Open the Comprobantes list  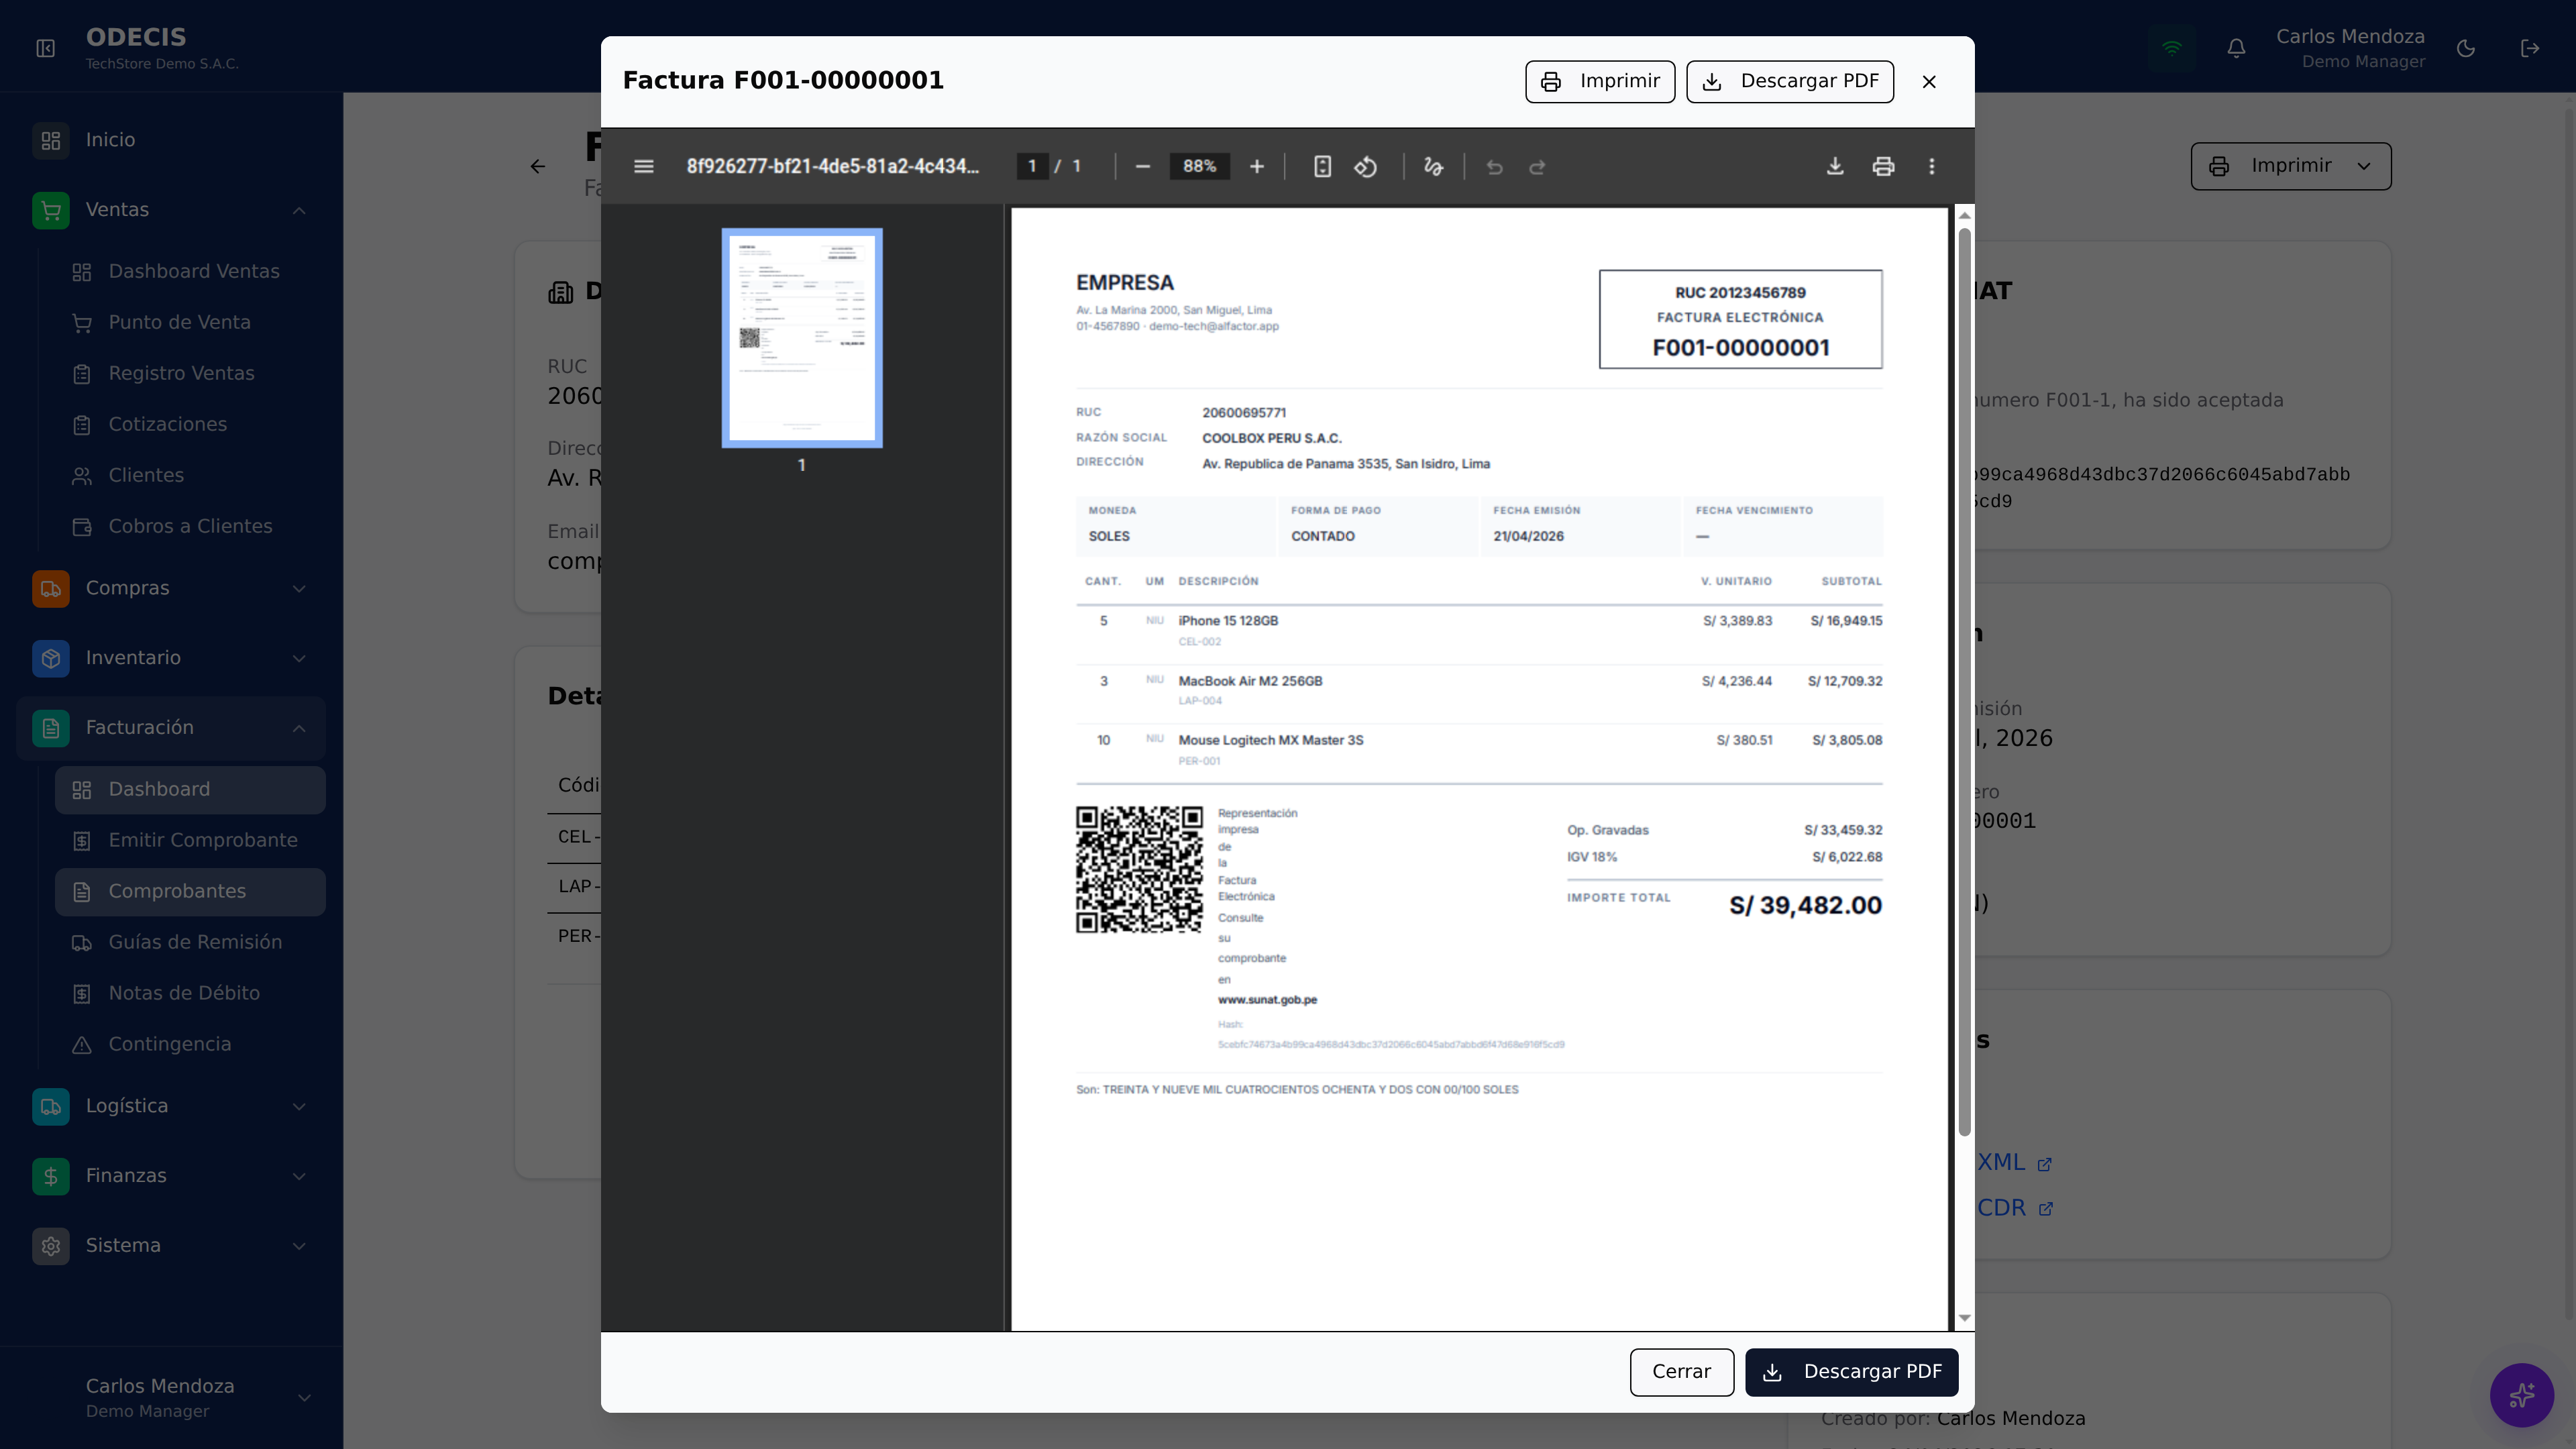tap(190, 892)
